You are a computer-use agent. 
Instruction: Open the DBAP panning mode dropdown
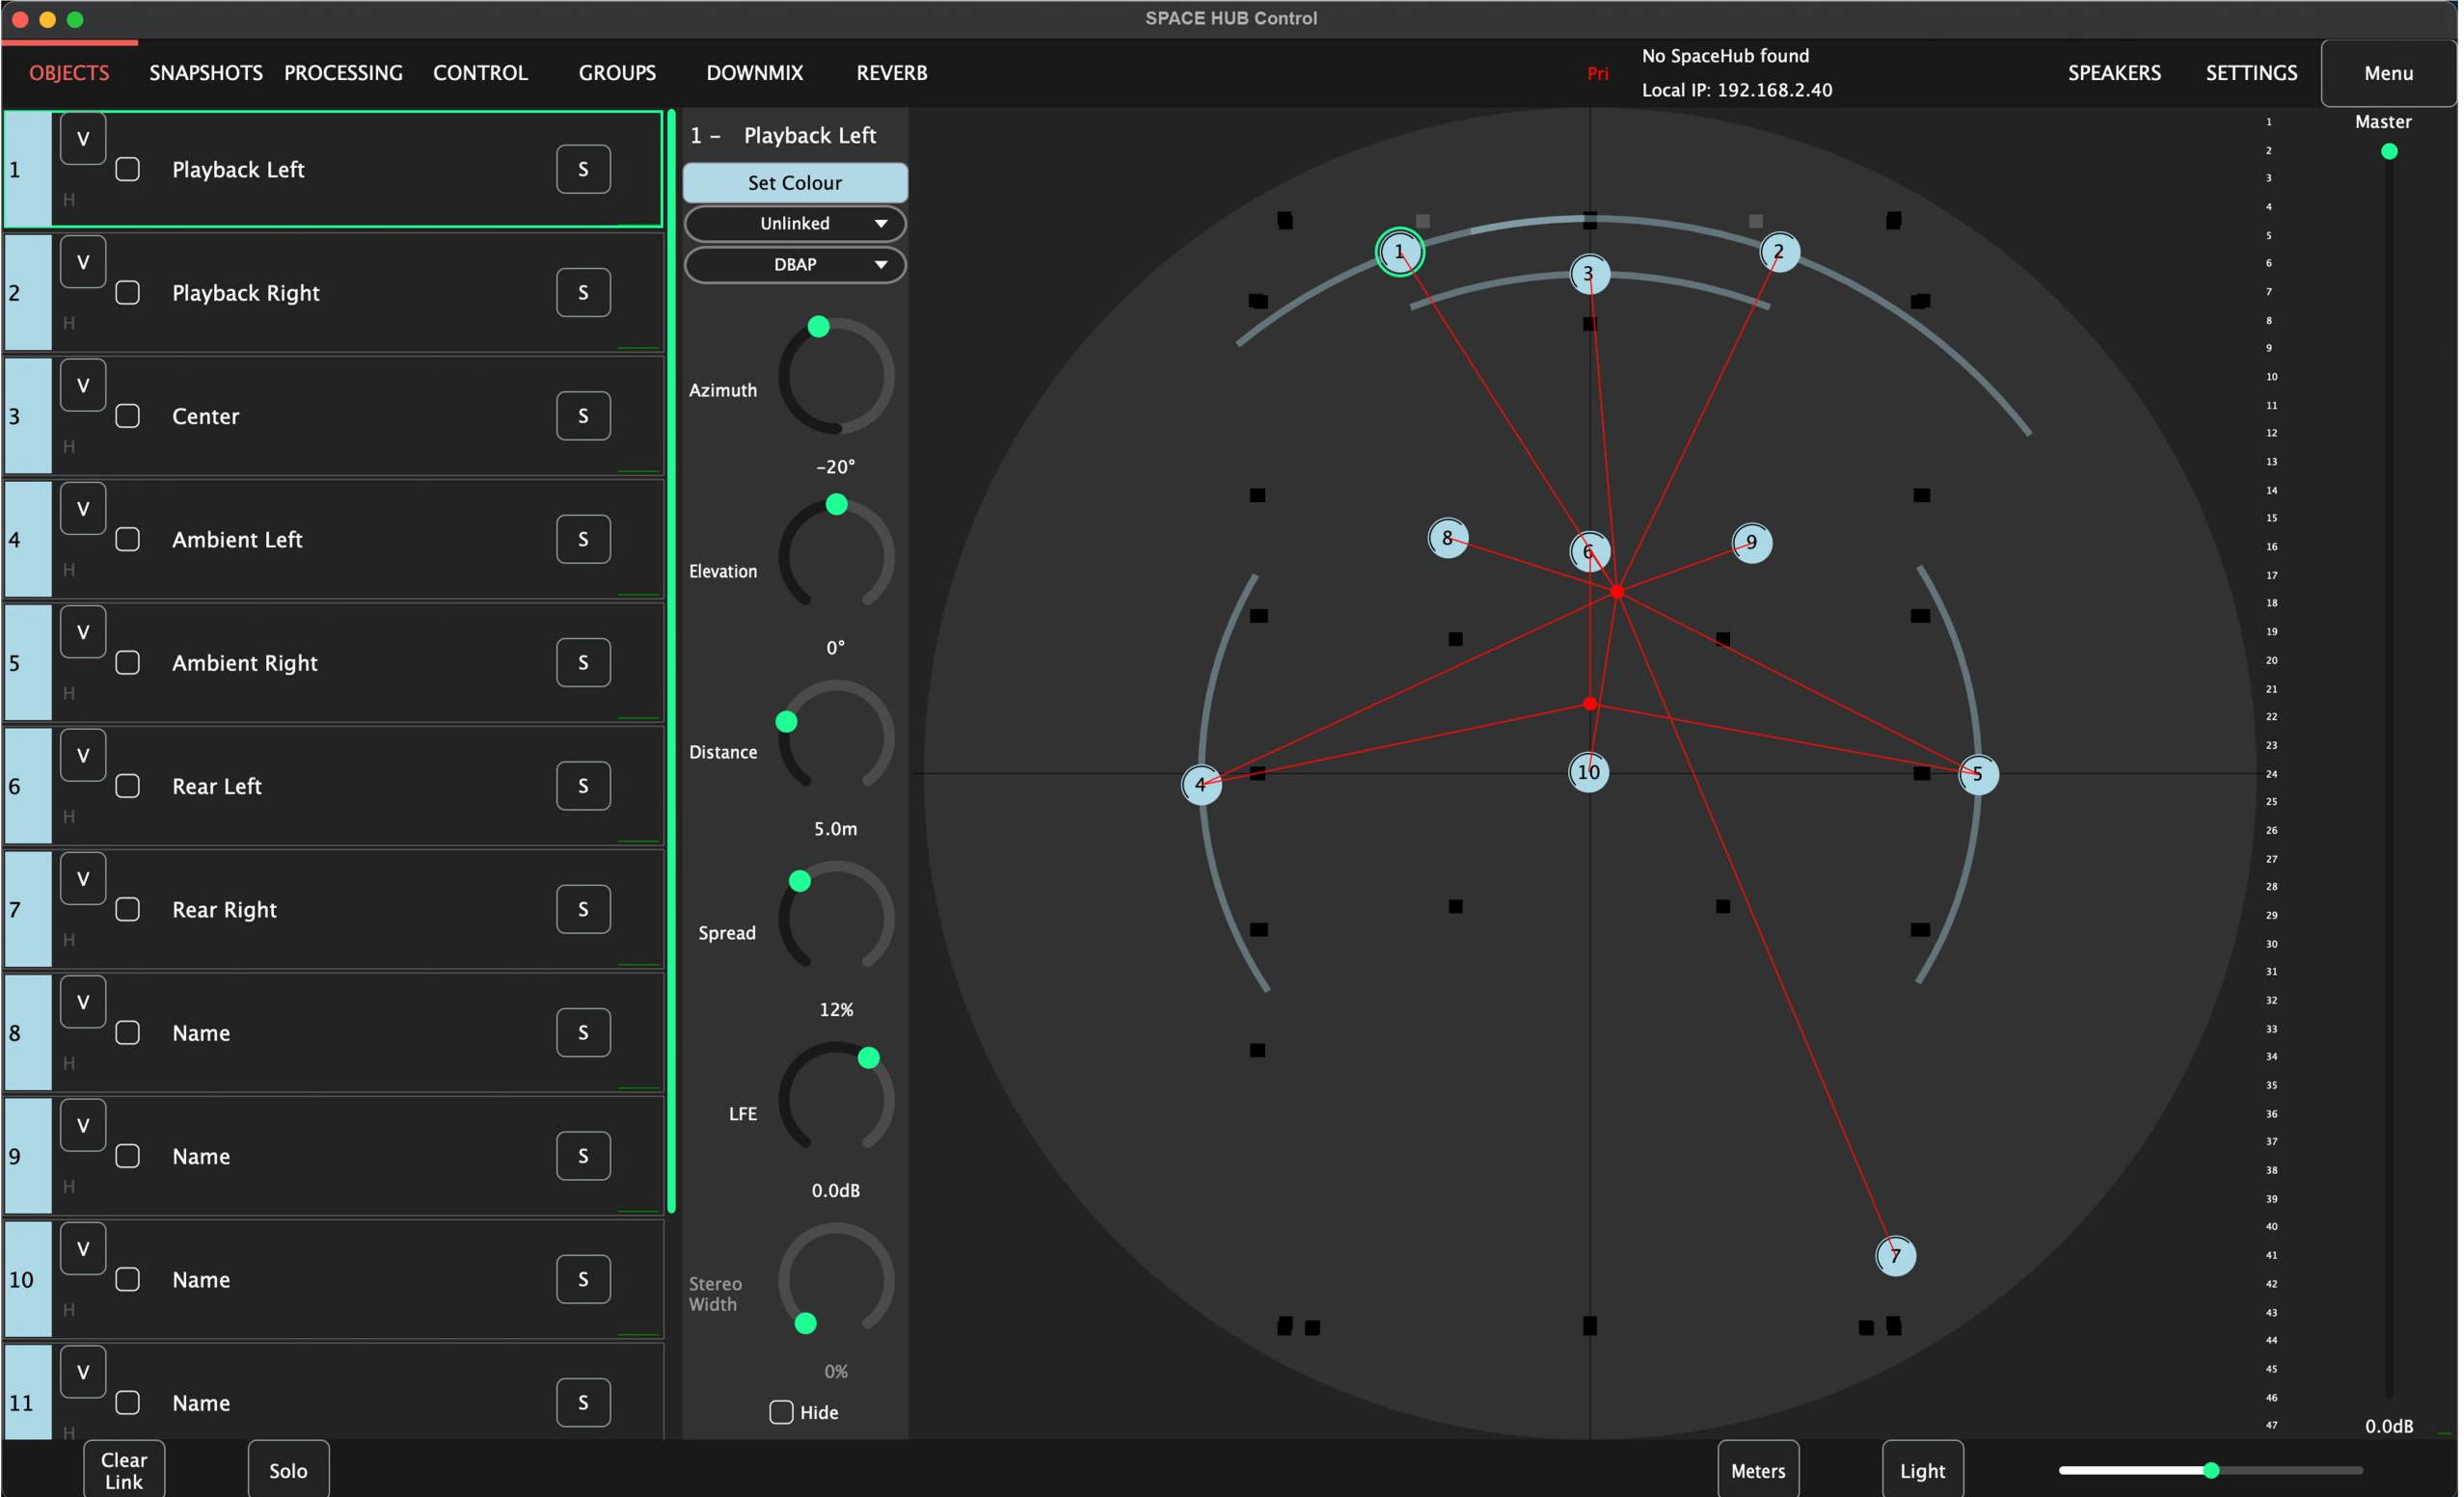(x=795, y=265)
